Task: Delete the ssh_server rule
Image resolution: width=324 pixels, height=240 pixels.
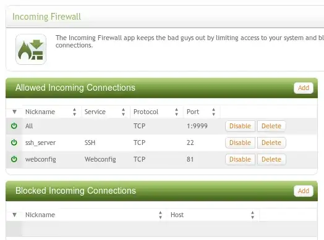Action: pyautogui.click(x=271, y=143)
